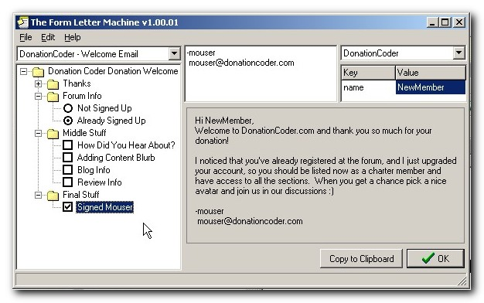The image size is (484, 303).
Task: Select the NewMember value cell
Action: (x=431, y=87)
